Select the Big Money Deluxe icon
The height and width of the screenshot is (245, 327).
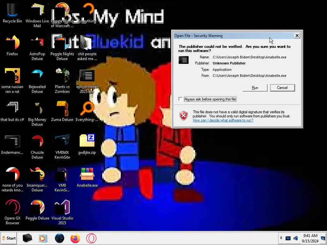[37, 114]
